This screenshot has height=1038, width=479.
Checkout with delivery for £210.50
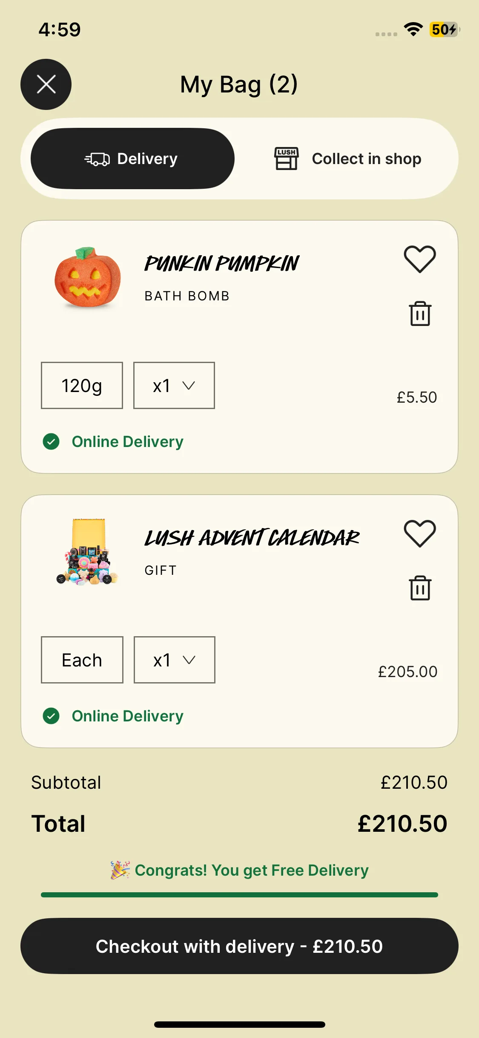click(239, 946)
